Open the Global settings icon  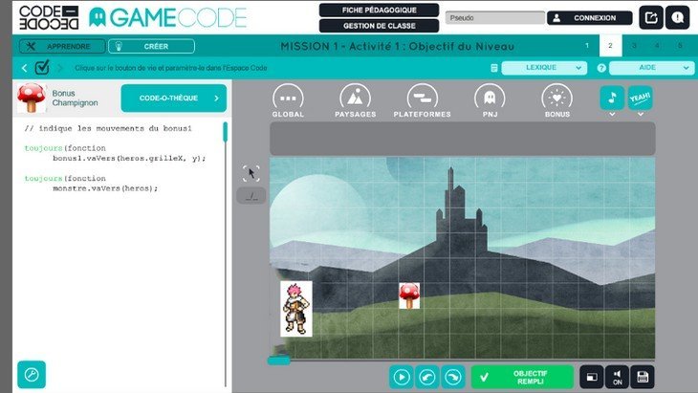pyautogui.click(x=288, y=100)
